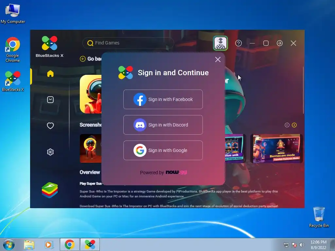Open Windows Media Player taskbar icon
The height and width of the screenshot is (251, 335).
pos(49,244)
